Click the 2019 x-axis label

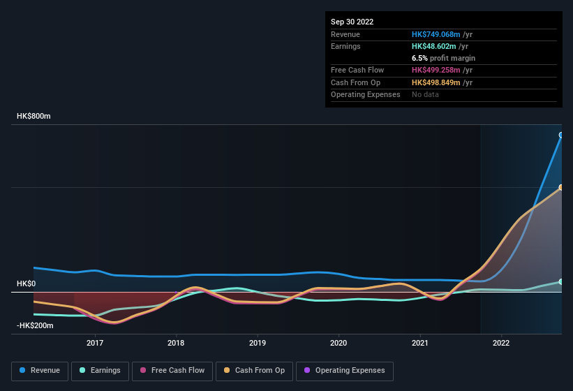[x=258, y=343]
